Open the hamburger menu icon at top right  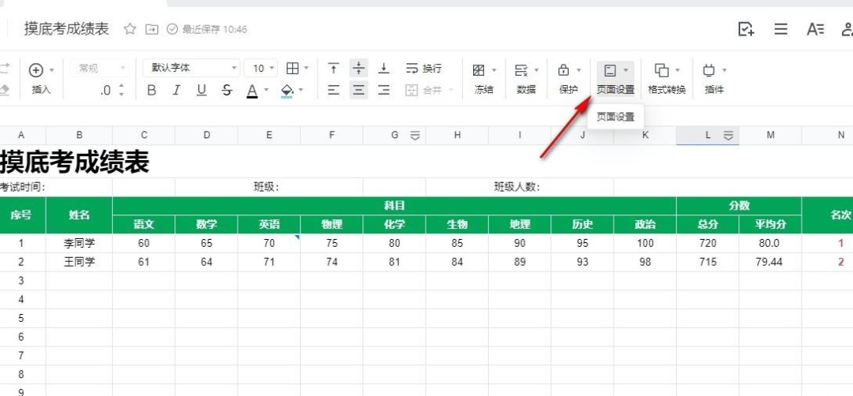[x=780, y=29]
